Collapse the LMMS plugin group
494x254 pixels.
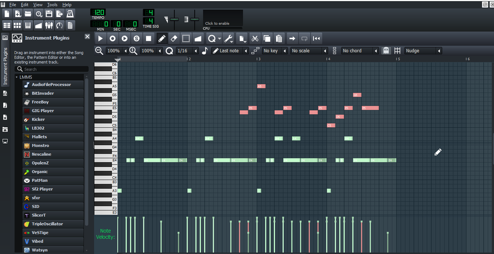click(x=16, y=77)
